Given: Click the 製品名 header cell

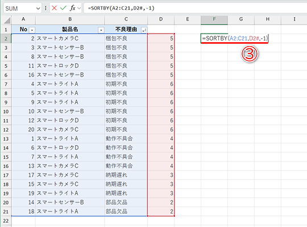Looking at the screenshot, I should [x=70, y=30].
